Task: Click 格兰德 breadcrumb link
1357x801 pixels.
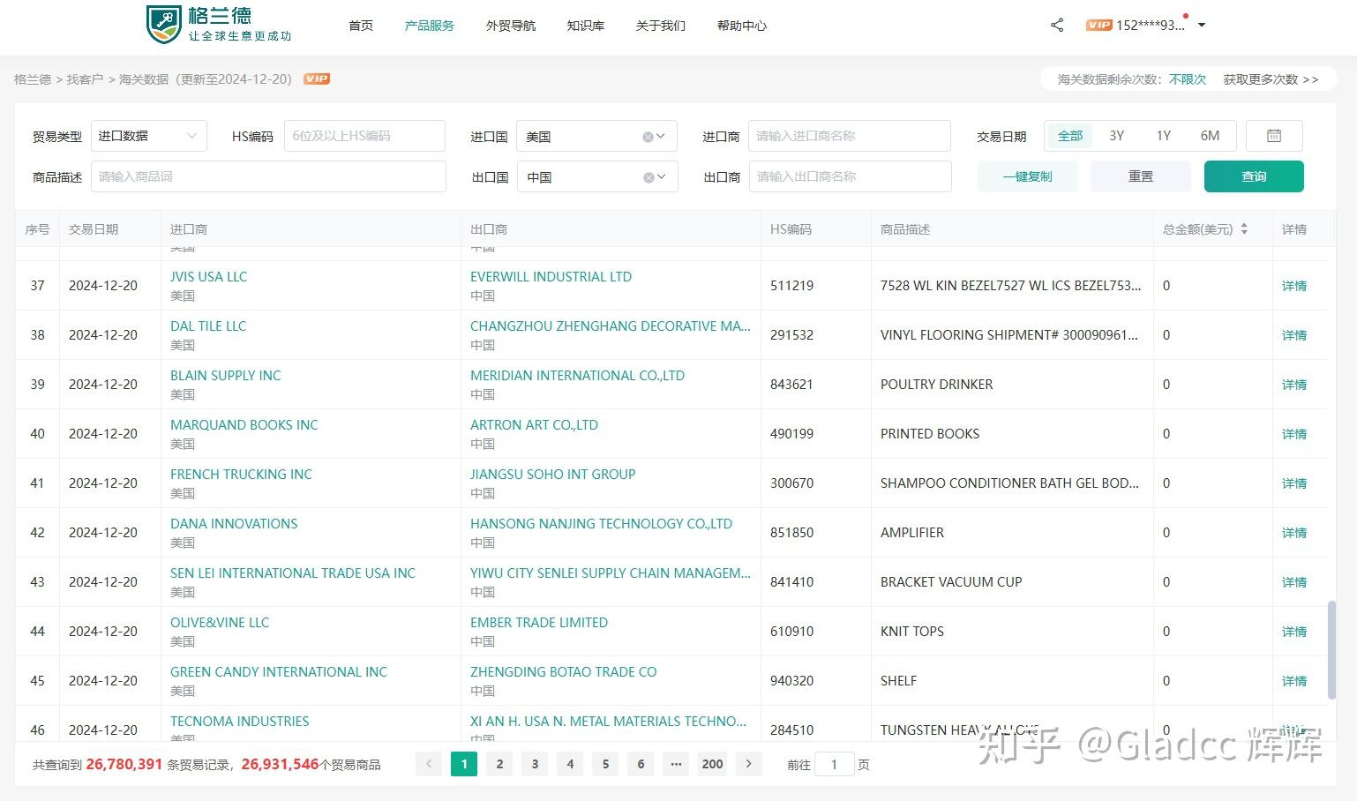Action: tap(33, 79)
